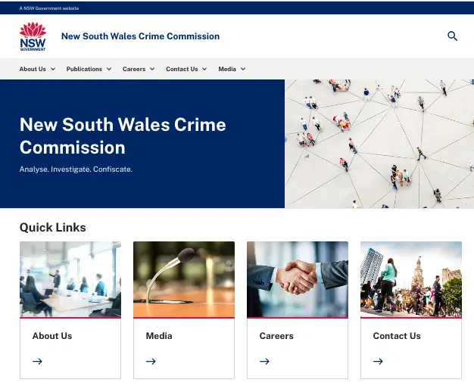The image size is (474, 392).
Task: Follow the arrow on the Media card
Action: tap(151, 361)
